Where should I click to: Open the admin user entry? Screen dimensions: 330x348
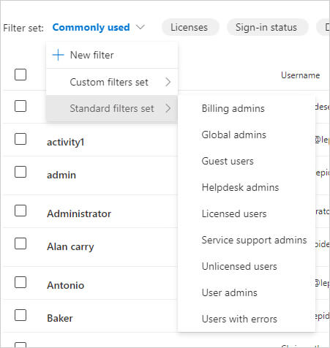click(61, 175)
